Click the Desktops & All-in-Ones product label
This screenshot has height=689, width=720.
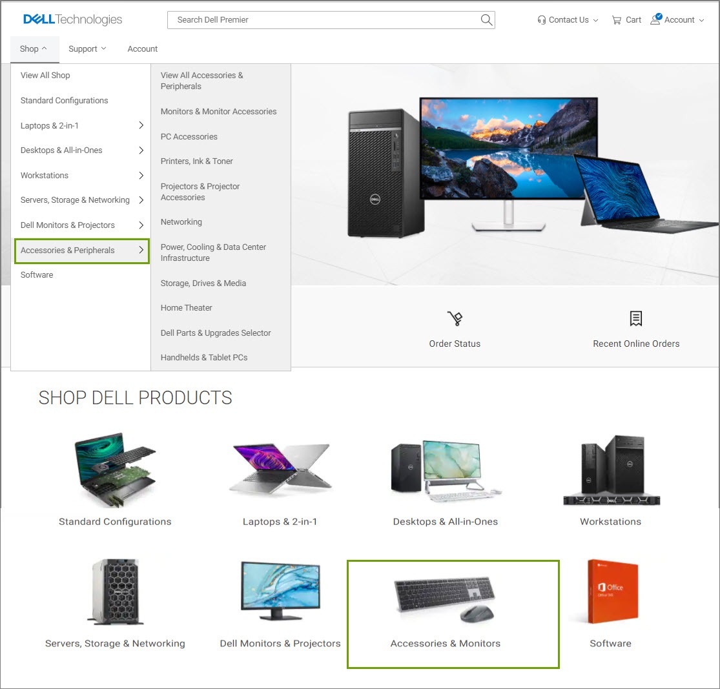point(446,522)
